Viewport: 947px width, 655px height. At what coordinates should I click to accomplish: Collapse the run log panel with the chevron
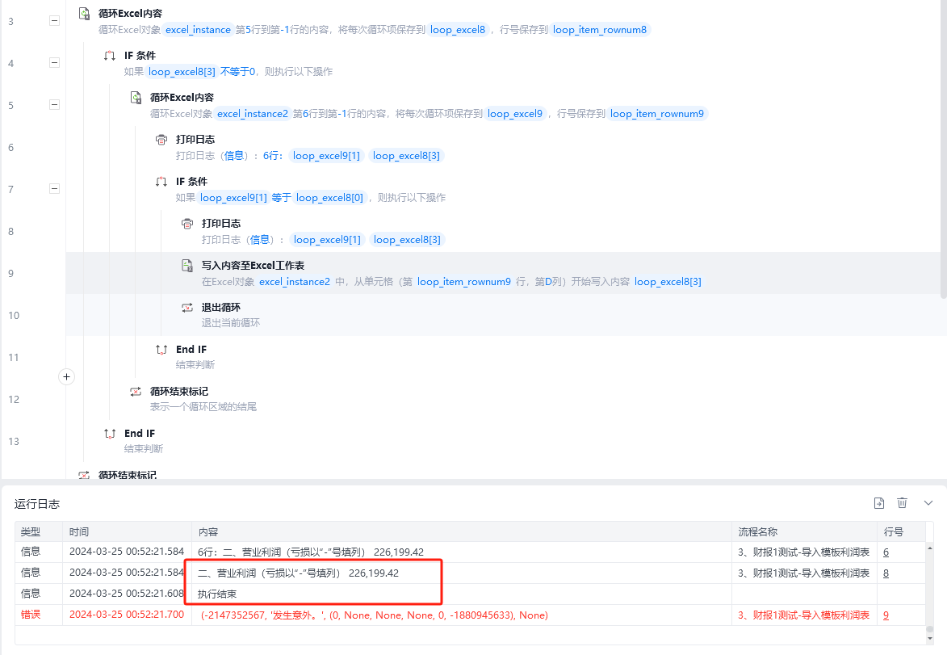928,502
